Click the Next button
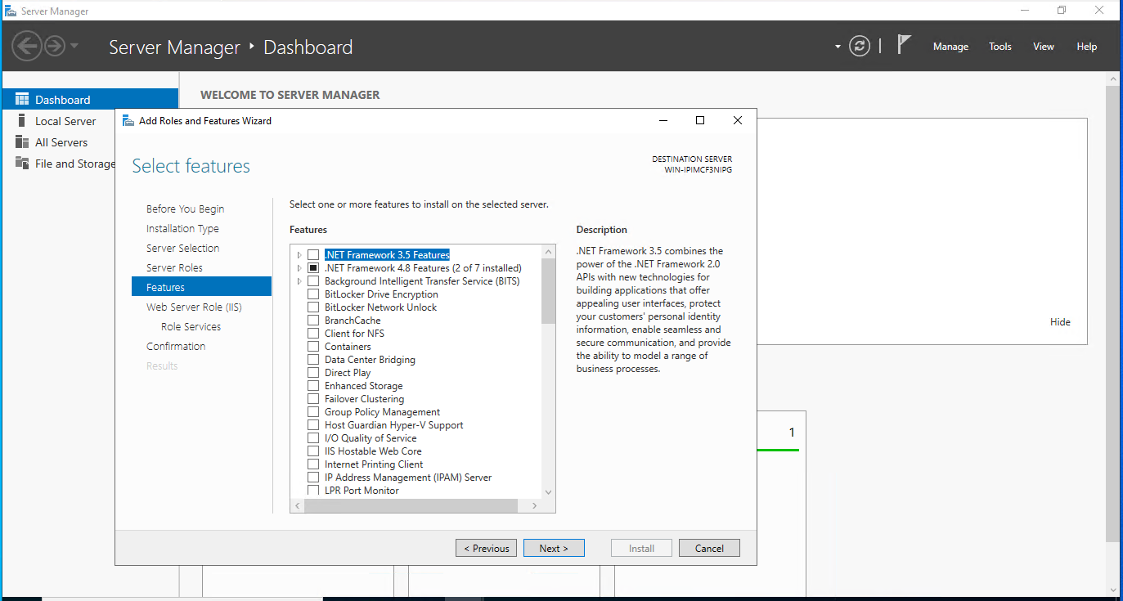This screenshot has width=1123, height=601. pos(554,548)
